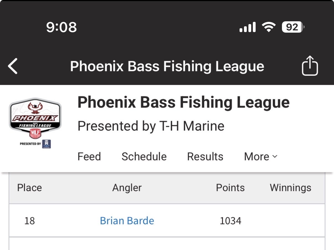Expand the More dropdown menu
Screen dimensions: 334x250
click(260, 157)
